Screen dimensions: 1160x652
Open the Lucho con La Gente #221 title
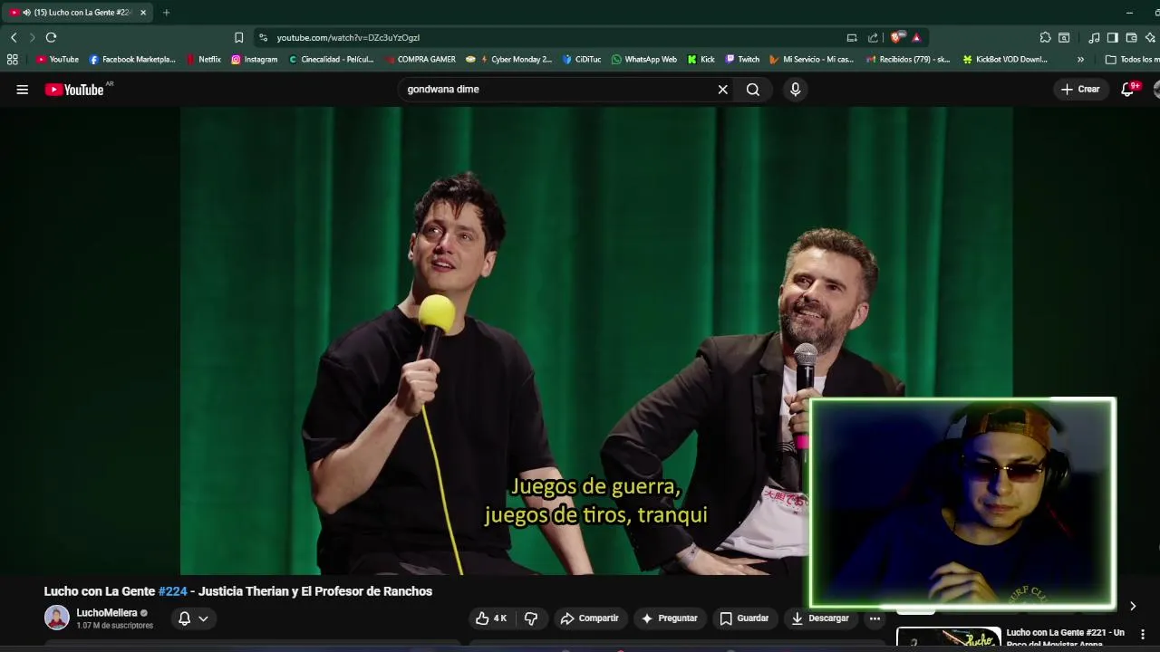[x=1065, y=638]
